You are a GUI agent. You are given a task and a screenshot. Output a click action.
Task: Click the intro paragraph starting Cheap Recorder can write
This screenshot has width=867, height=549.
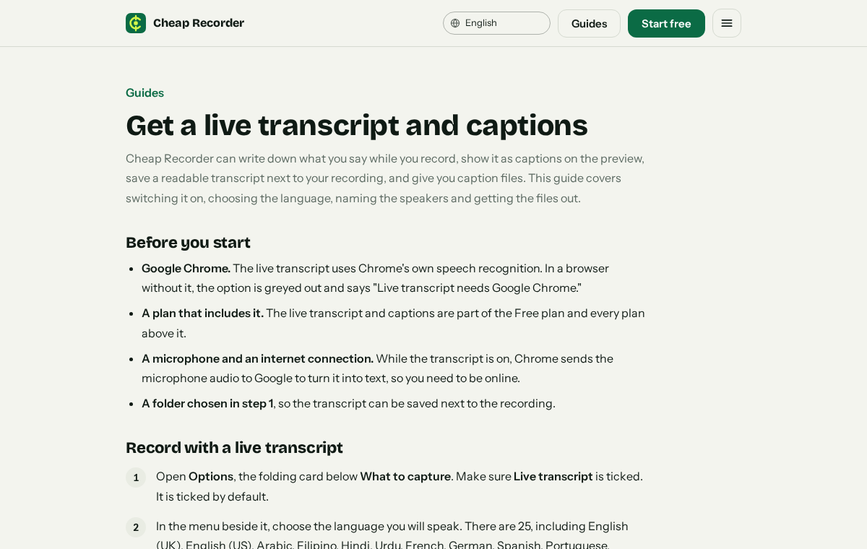click(385, 178)
